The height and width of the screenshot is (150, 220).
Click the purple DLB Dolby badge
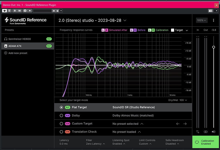point(67,115)
